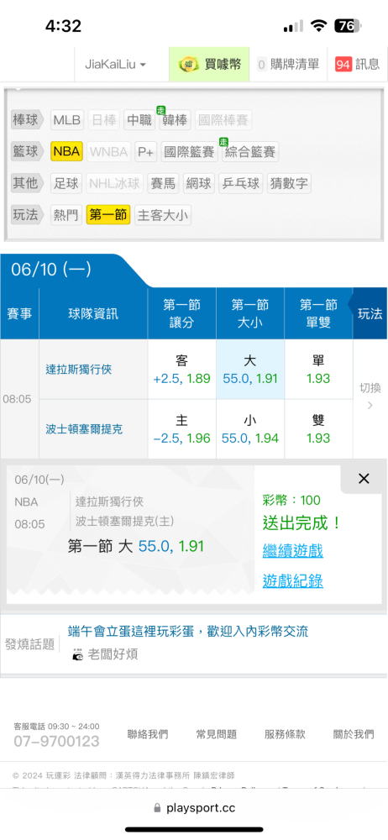Click the author avatar icon beside 老闆好煩
388x840 pixels.
click(x=78, y=654)
